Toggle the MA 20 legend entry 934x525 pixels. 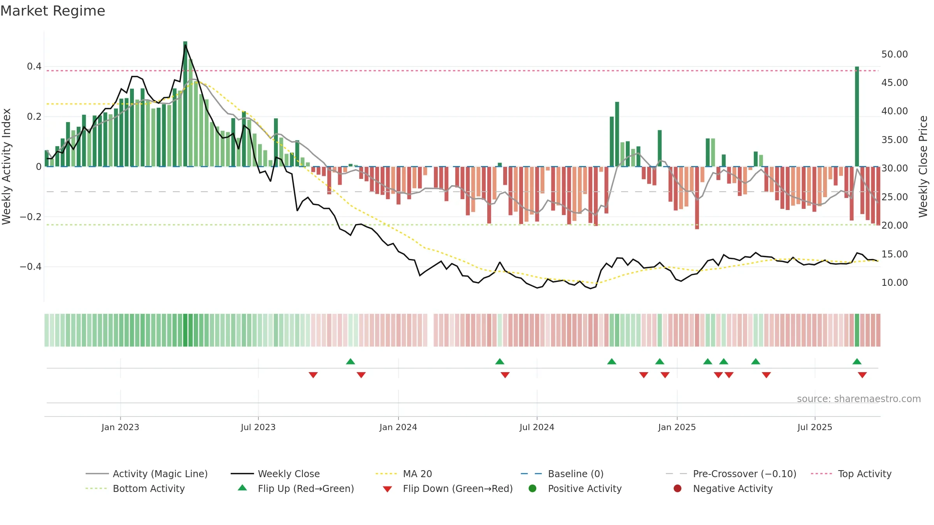(404, 474)
